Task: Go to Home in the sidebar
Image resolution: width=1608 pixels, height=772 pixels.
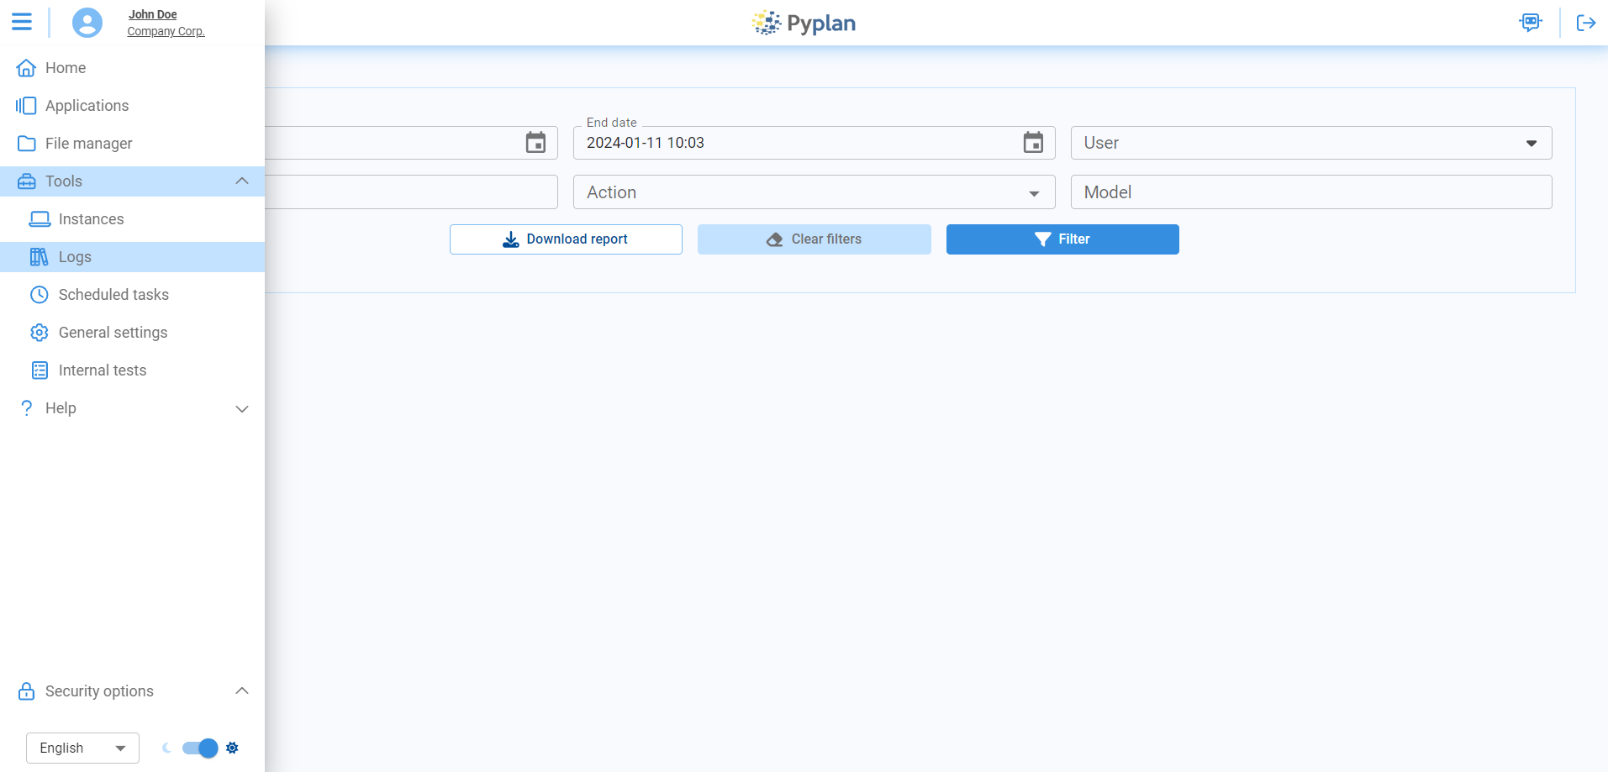Action: pos(132,68)
